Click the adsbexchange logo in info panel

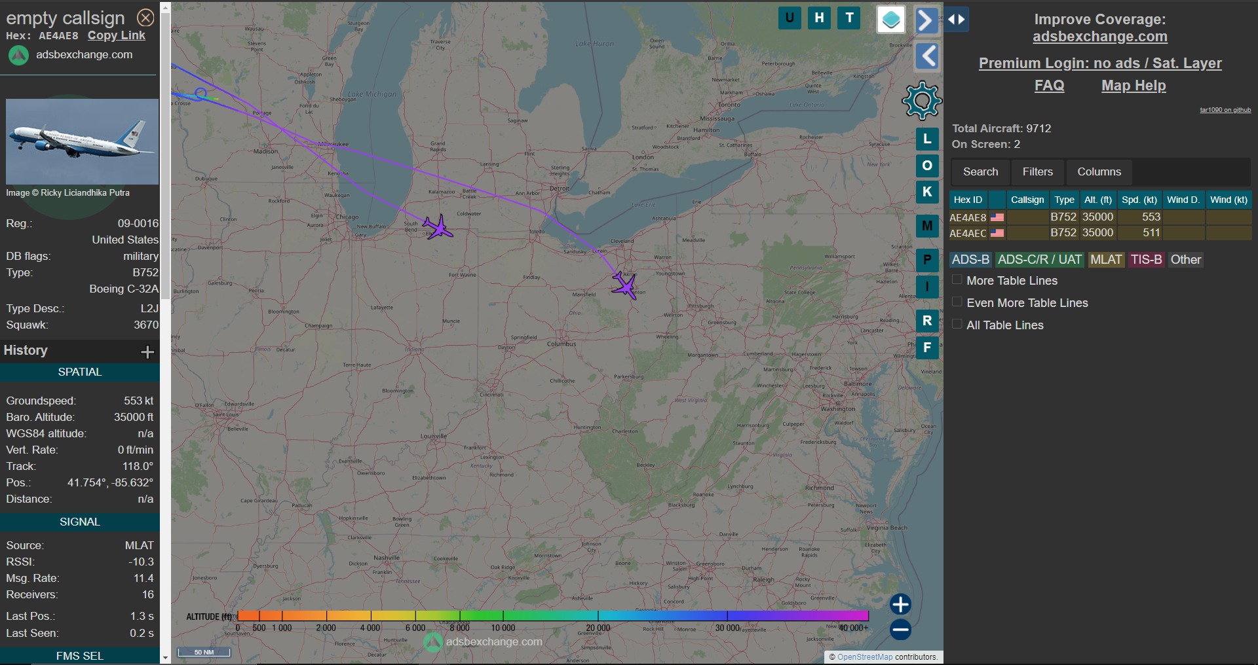tap(18, 55)
